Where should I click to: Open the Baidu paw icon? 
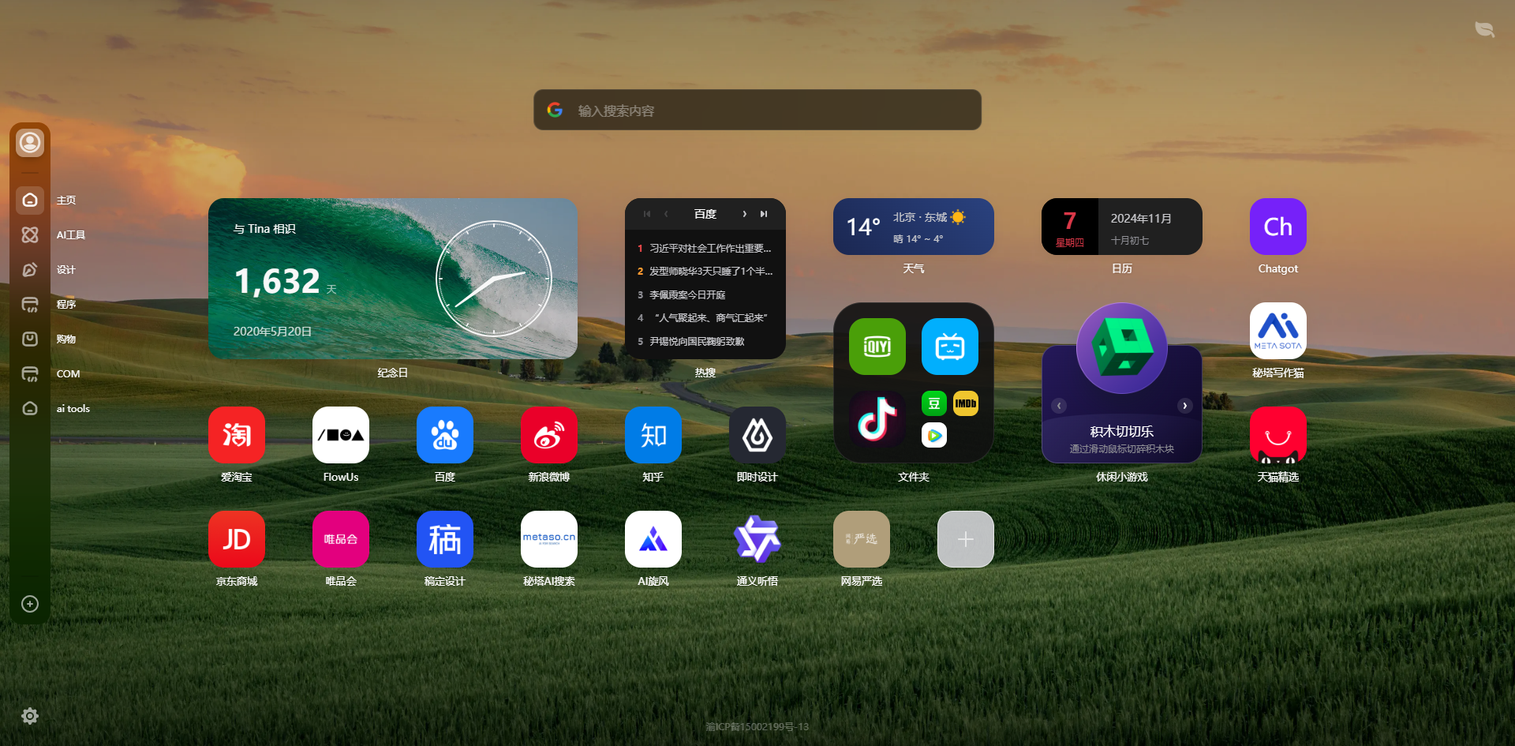[x=444, y=435]
